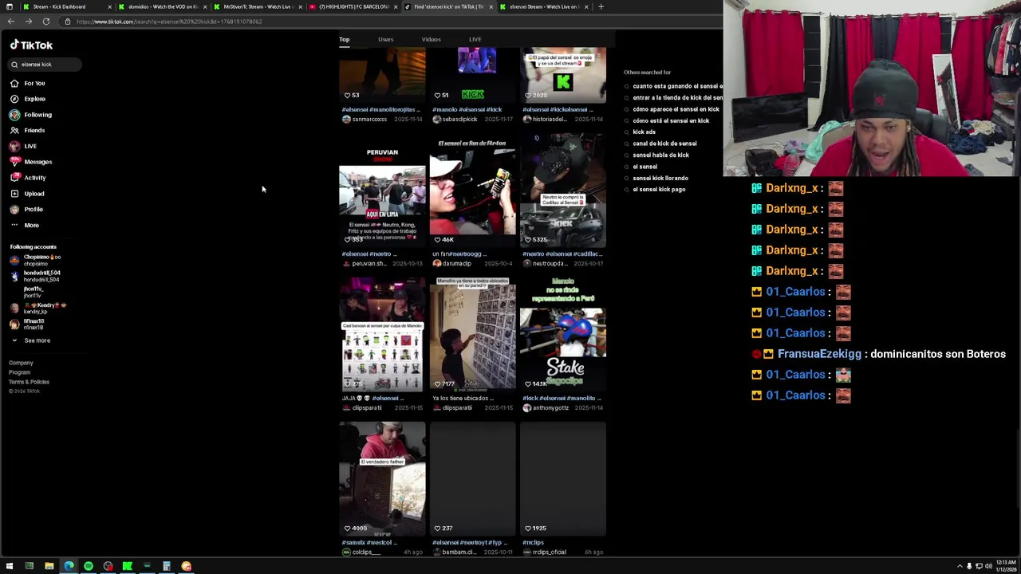Open File Explorer from the taskbar
Viewport: 1021px width, 574px height.
click(x=49, y=566)
